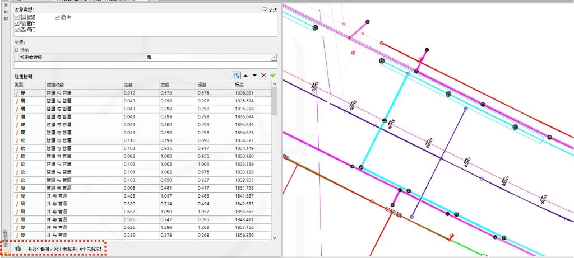The image size is (574, 258).
Task: Click width cell 0.793
Action: tap(178, 140)
